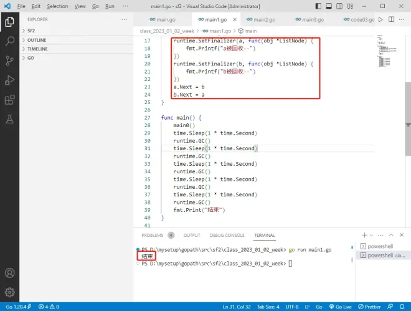Viewport: 411px width, 311px height.
Task: Open the Run menu
Action: (110, 6)
